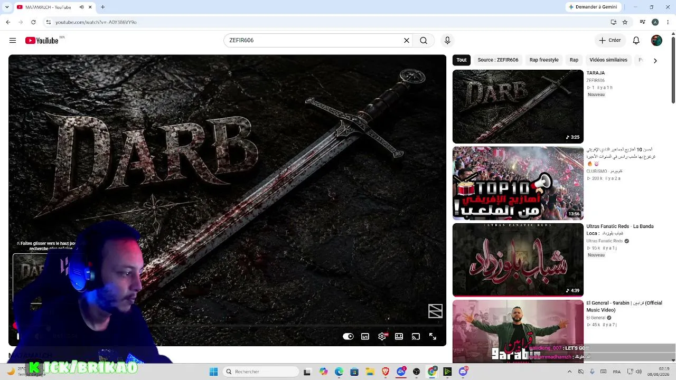This screenshot has height=380, width=676.
Task: Click the address bar URL
Action: point(96,22)
